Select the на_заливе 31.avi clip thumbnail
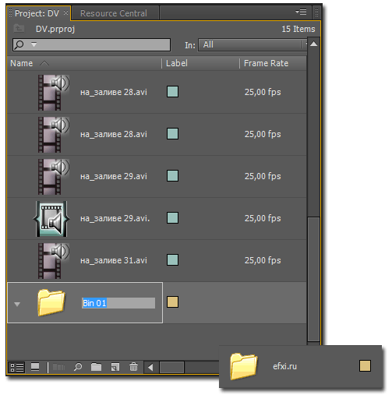392x402 pixels. pos(54,261)
